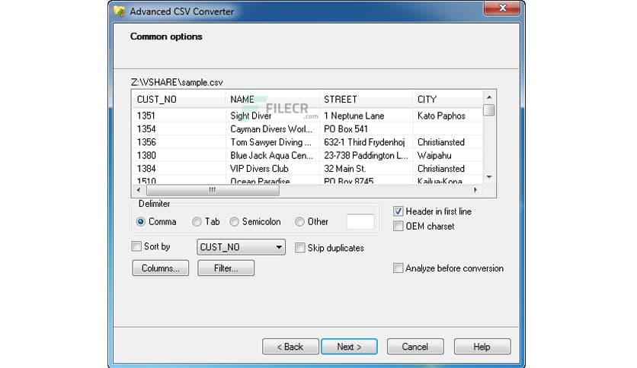Click the Tom Sawyer Diving ... cell
Screen dimensions: 637x368
pos(272,142)
